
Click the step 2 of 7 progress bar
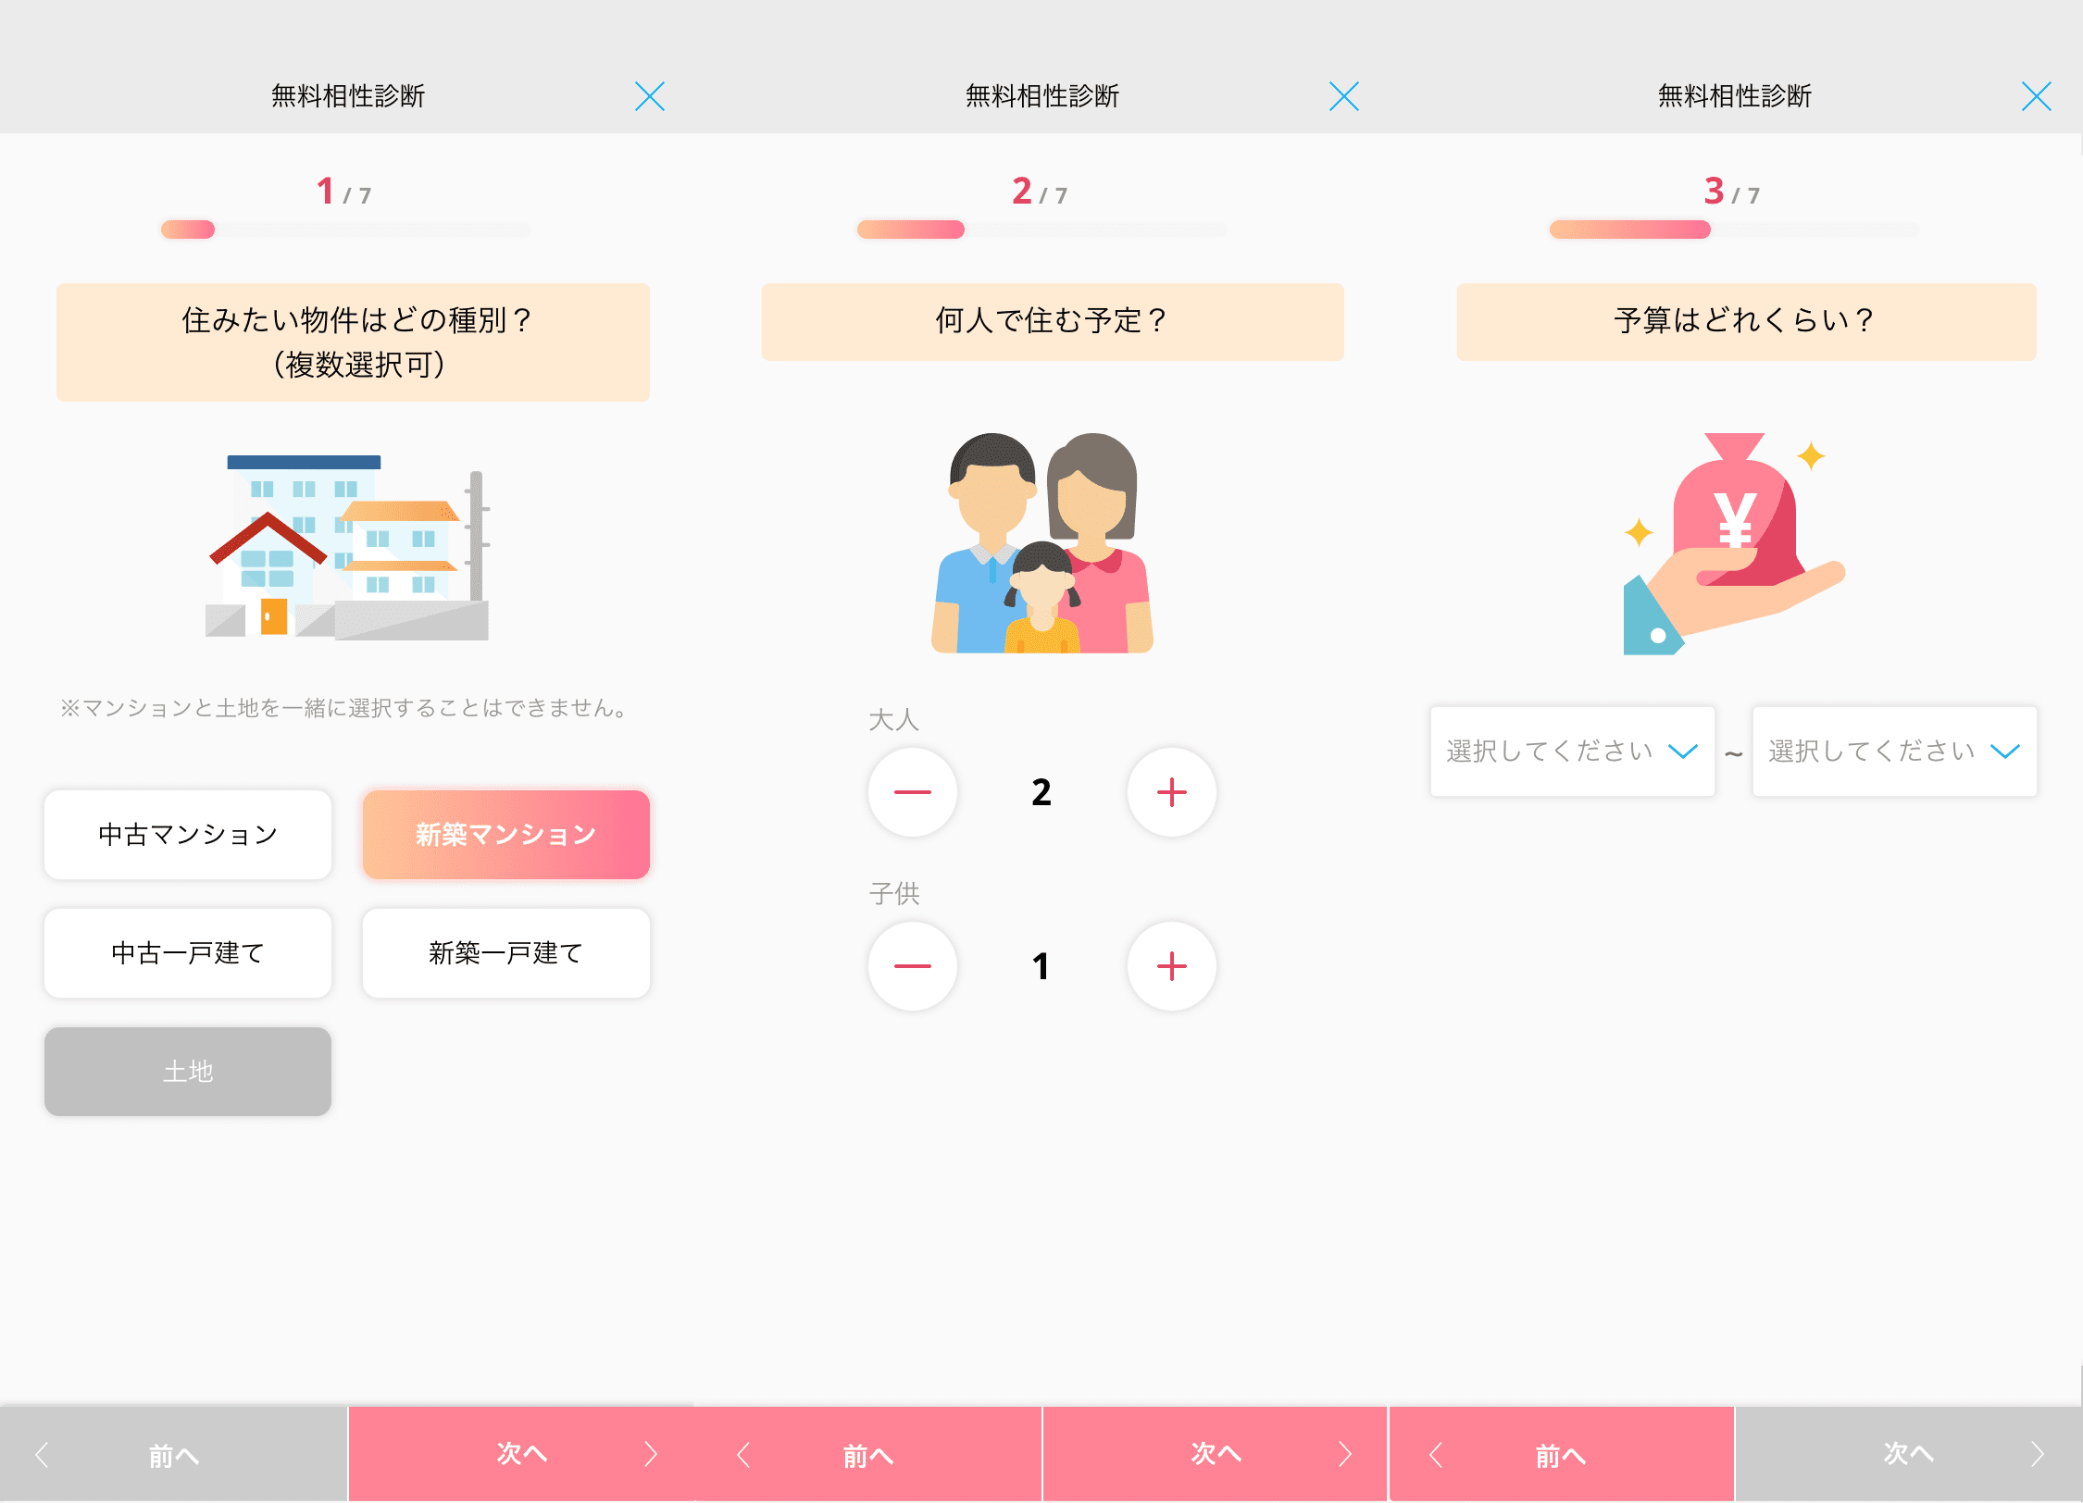(1041, 230)
